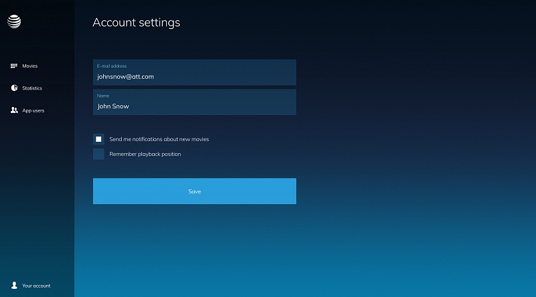Image resolution: width=536 pixels, height=297 pixels.
Task: Click the Movies grid icon
Action: click(x=14, y=66)
